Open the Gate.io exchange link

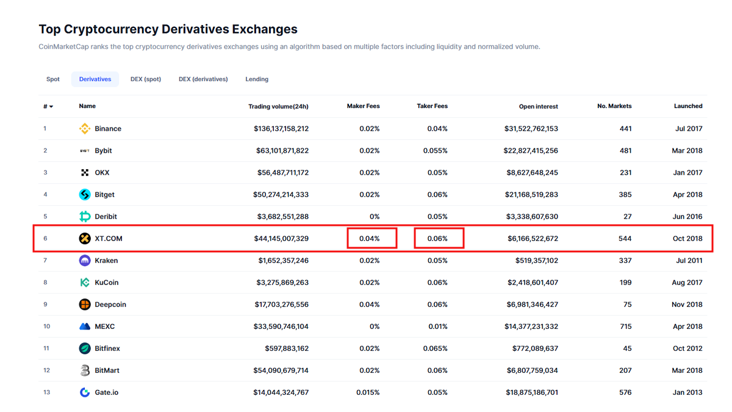(x=107, y=392)
